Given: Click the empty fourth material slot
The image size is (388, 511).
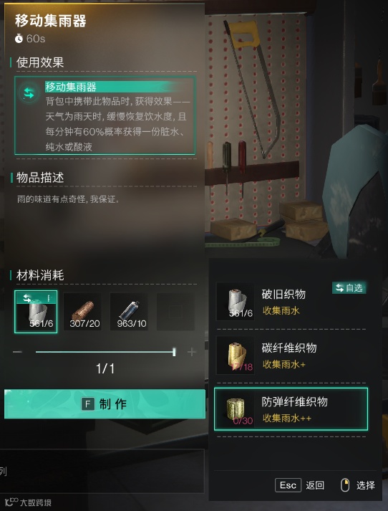Looking at the screenshot, I should [x=175, y=312].
